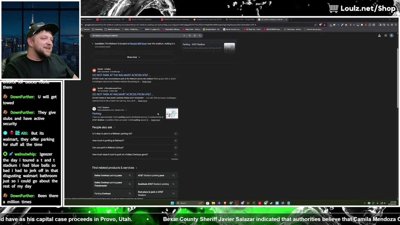Search Best place to park at AT&T Stadium
Screen dimensions: 400x225
[156, 193]
